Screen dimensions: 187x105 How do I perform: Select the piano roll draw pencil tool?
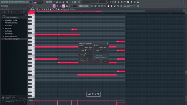click(x=42, y=9)
